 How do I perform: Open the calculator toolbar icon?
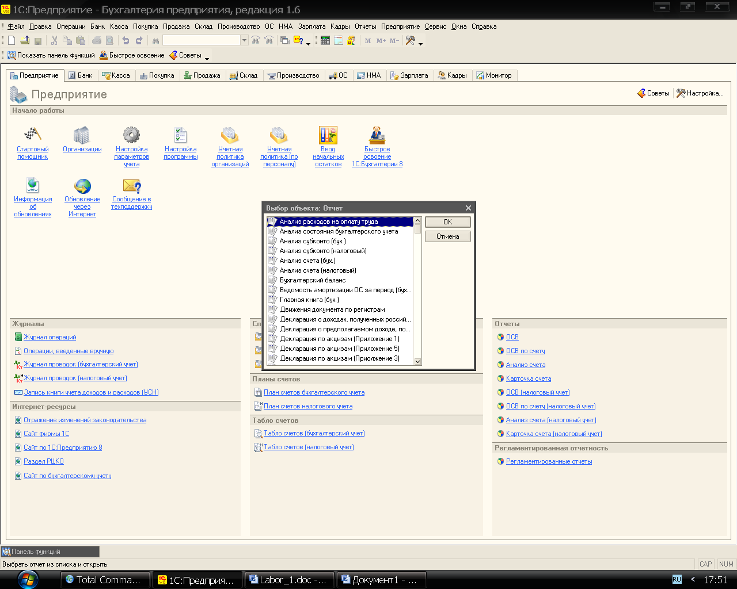click(325, 40)
